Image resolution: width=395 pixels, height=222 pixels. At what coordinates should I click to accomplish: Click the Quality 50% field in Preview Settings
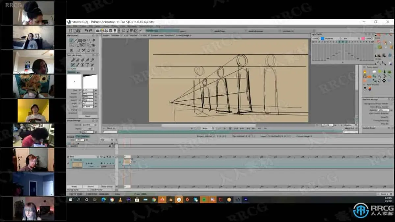tap(383, 110)
